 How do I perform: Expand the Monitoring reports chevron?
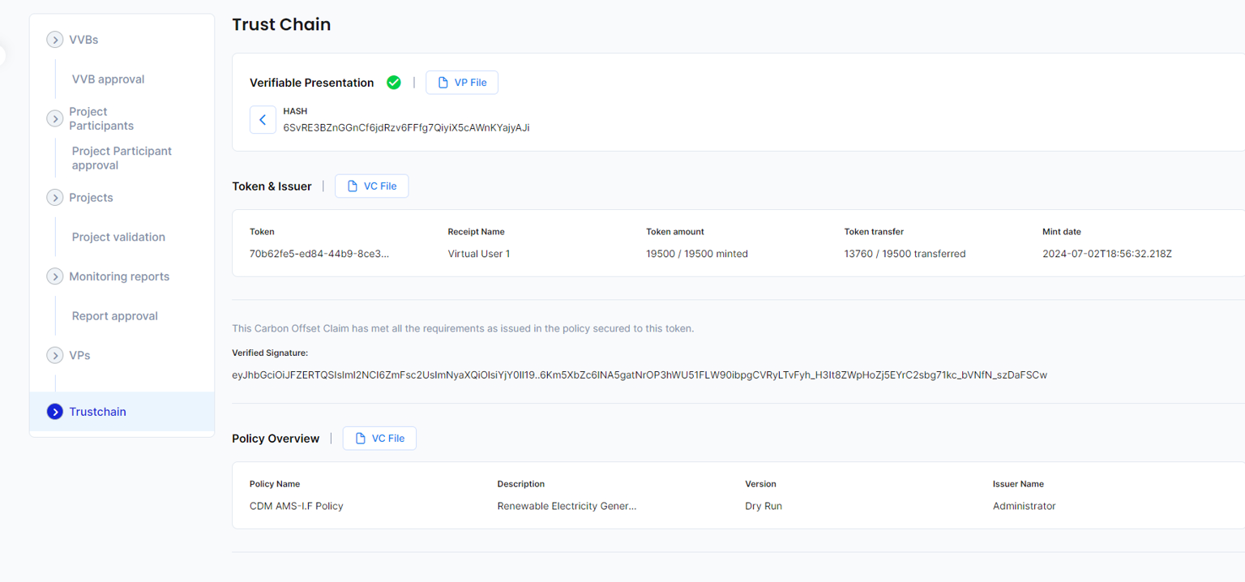click(x=54, y=276)
